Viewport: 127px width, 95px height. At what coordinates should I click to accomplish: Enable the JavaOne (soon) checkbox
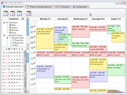[x=7, y=35]
